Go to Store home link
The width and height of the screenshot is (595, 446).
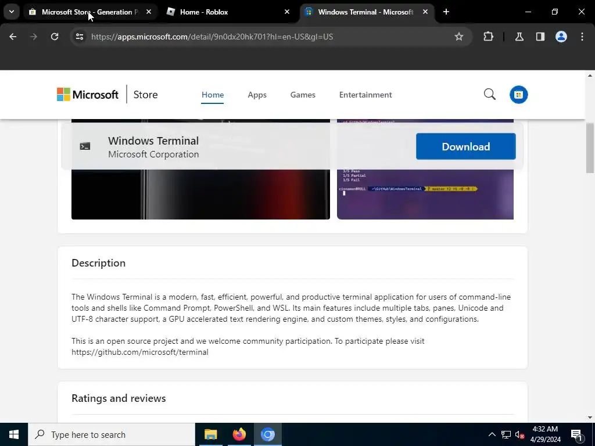tap(145, 95)
